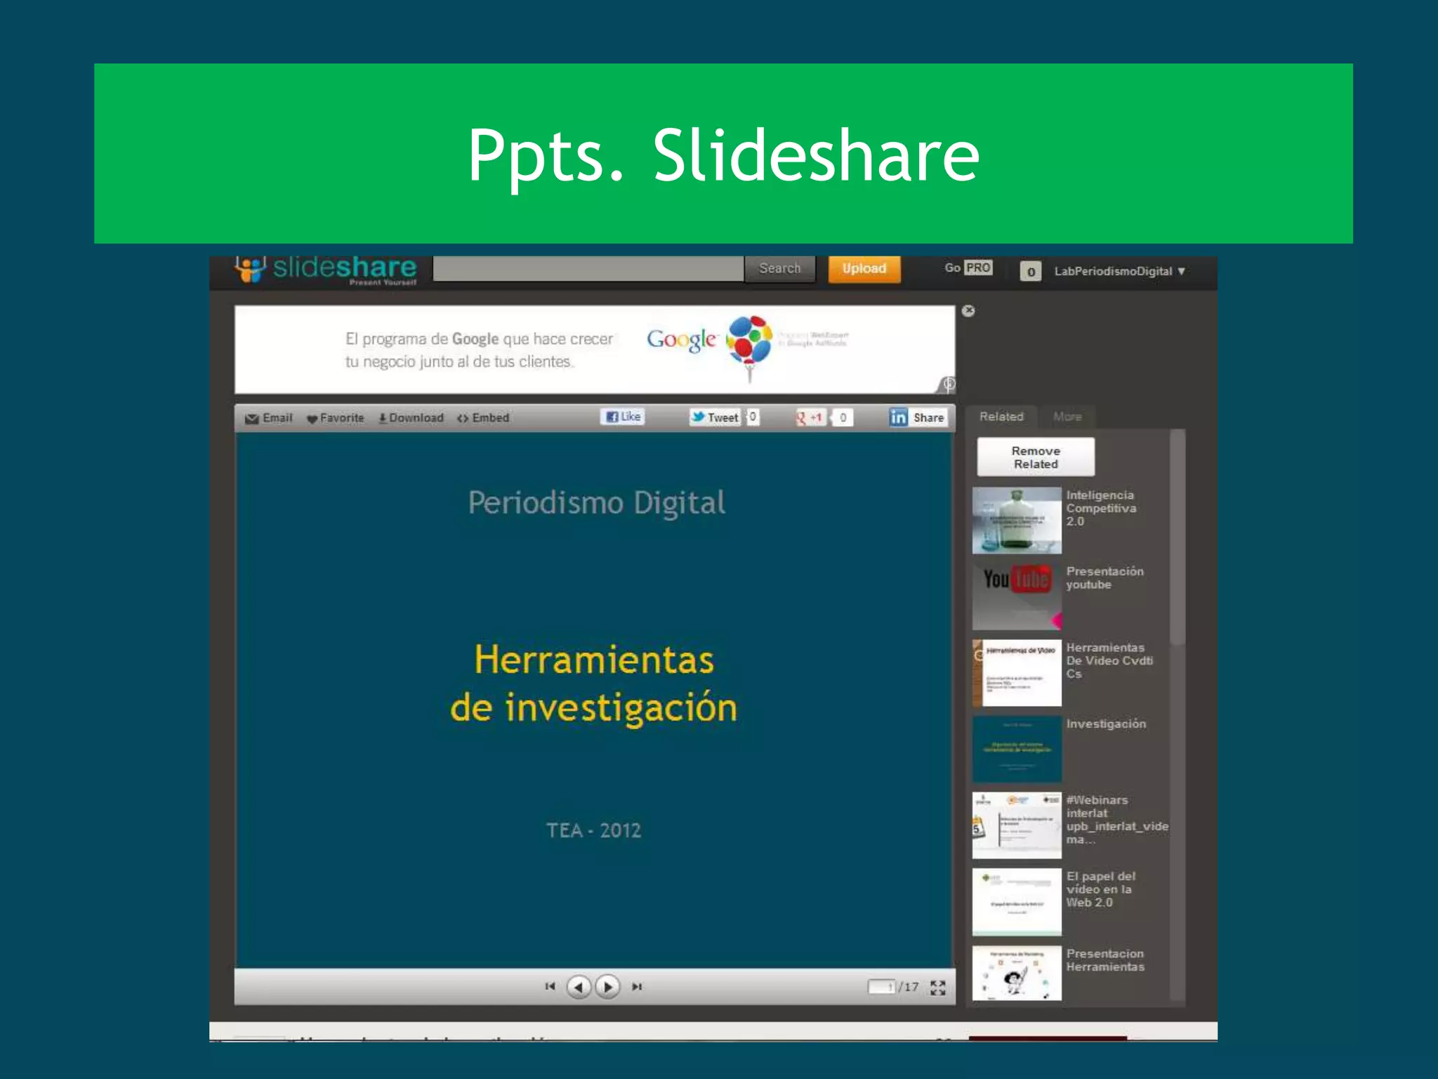Click the Google advertisement banner
This screenshot has height=1079, width=1438.
coord(595,349)
